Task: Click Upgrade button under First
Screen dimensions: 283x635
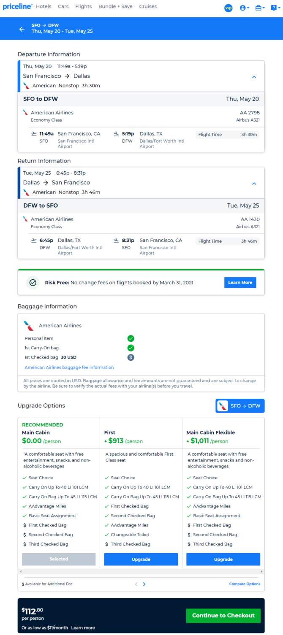Action: click(x=141, y=559)
